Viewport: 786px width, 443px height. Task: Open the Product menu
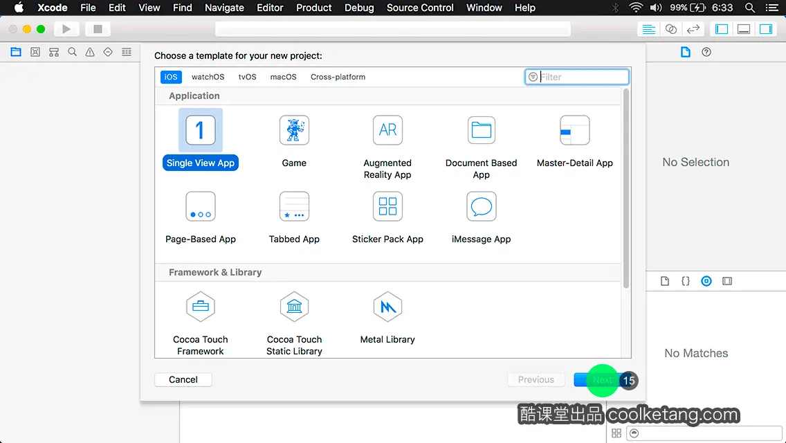(314, 8)
